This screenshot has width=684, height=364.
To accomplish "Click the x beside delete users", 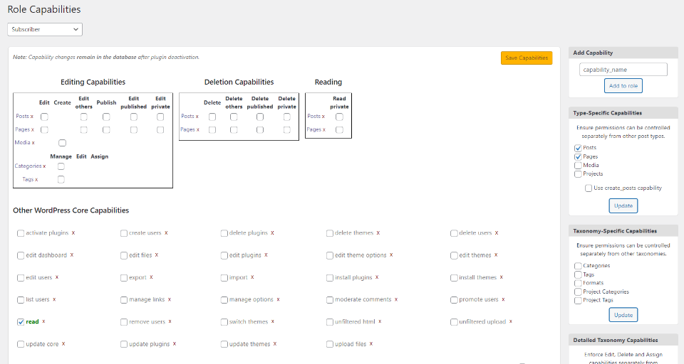I will 497,232.
